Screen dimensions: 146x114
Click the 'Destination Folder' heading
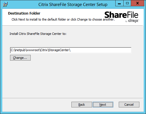(24, 13)
